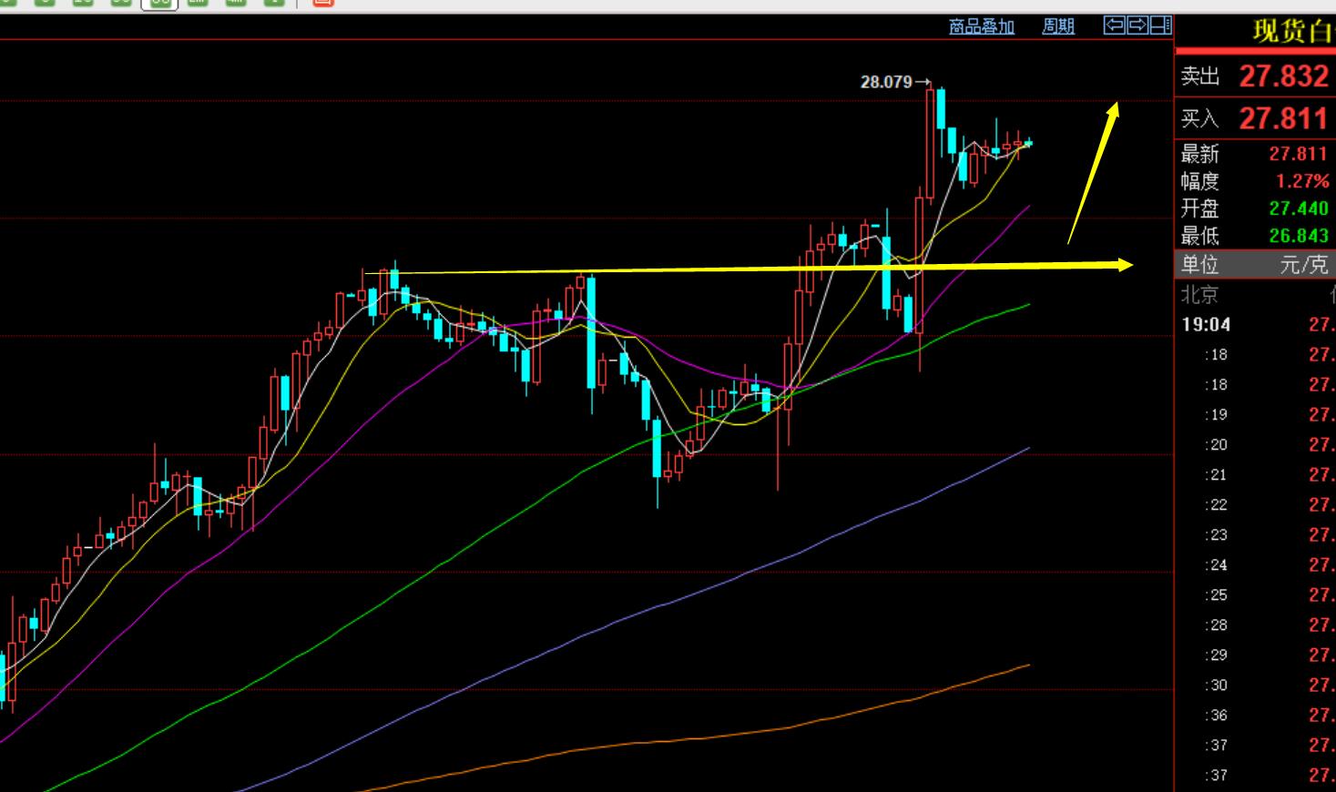Click the right arrow navigation icon
This screenshot has height=792, width=1336.
tap(1137, 25)
